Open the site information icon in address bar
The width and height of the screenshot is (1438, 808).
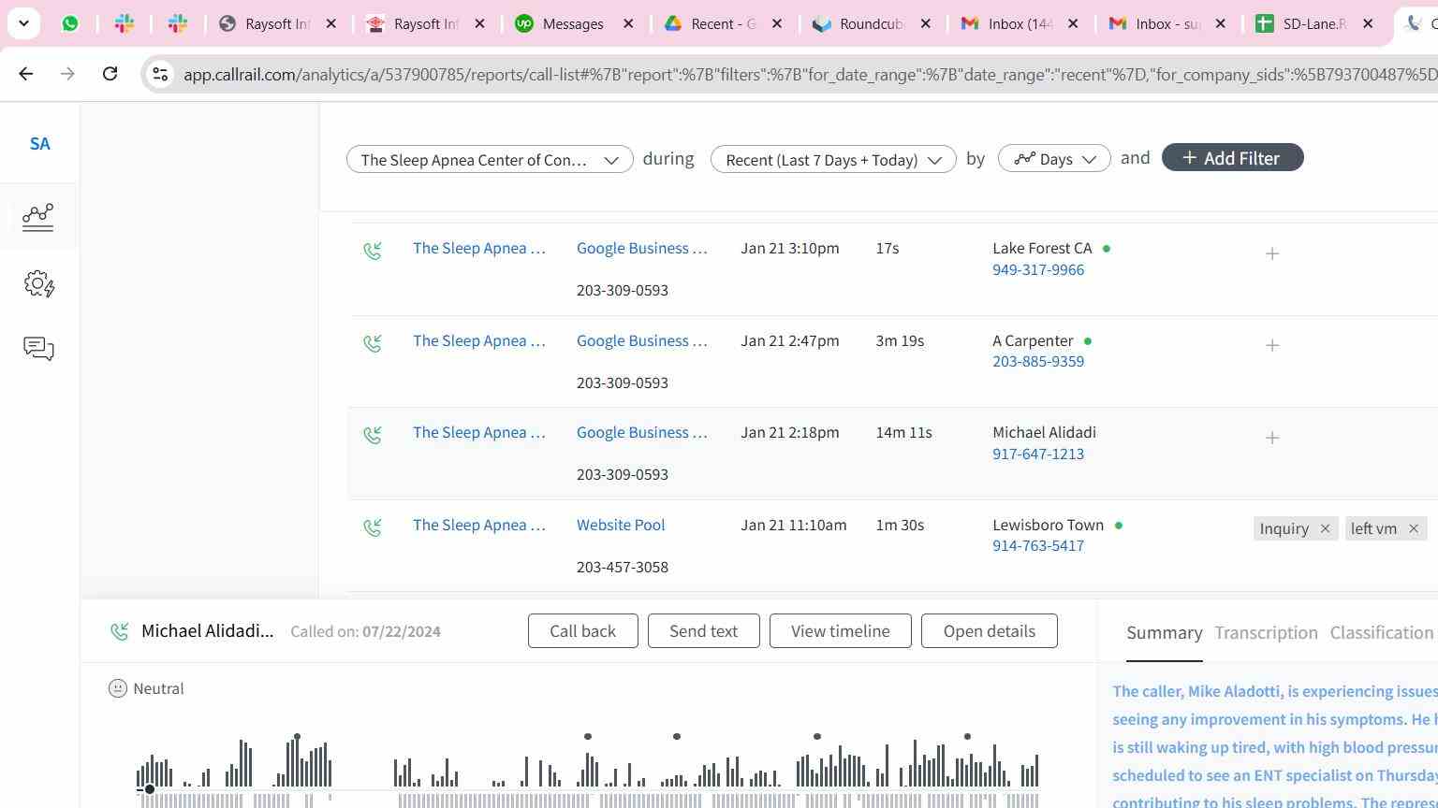[x=160, y=74]
